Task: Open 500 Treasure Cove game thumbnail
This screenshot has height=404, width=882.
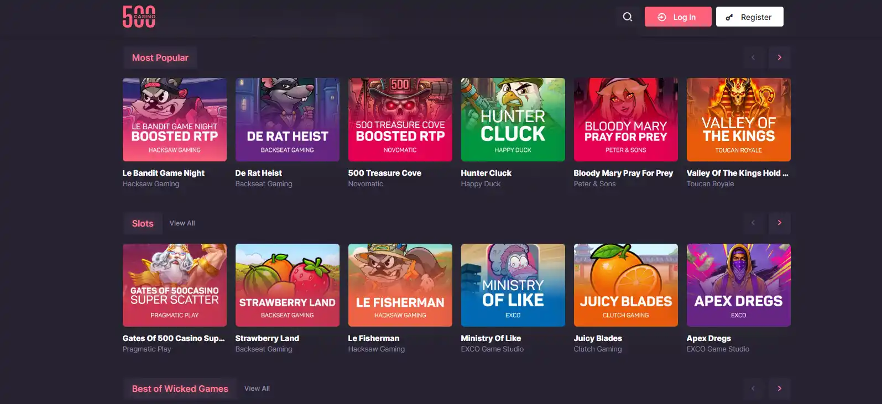Action: point(400,119)
